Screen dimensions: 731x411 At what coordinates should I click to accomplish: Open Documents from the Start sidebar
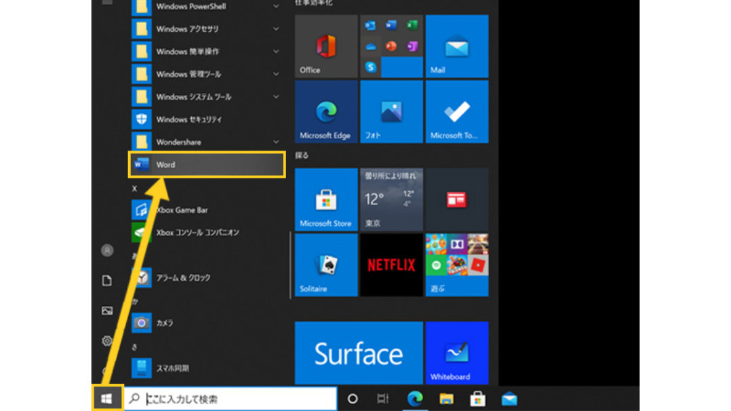point(107,280)
